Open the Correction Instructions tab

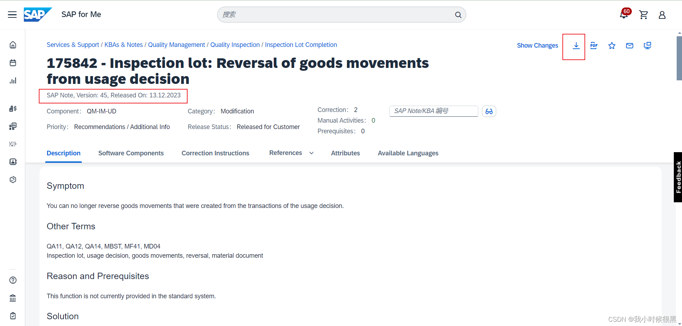pyautogui.click(x=215, y=153)
